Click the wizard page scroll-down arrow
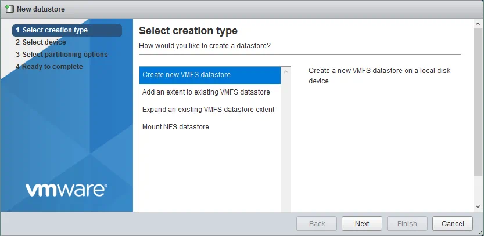 point(478,207)
